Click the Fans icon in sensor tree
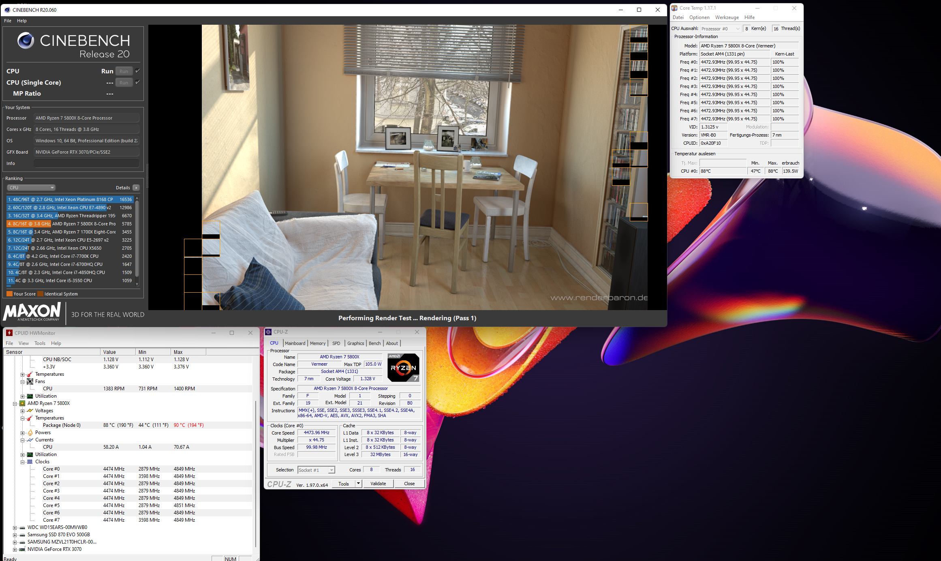 (x=30, y=381)
